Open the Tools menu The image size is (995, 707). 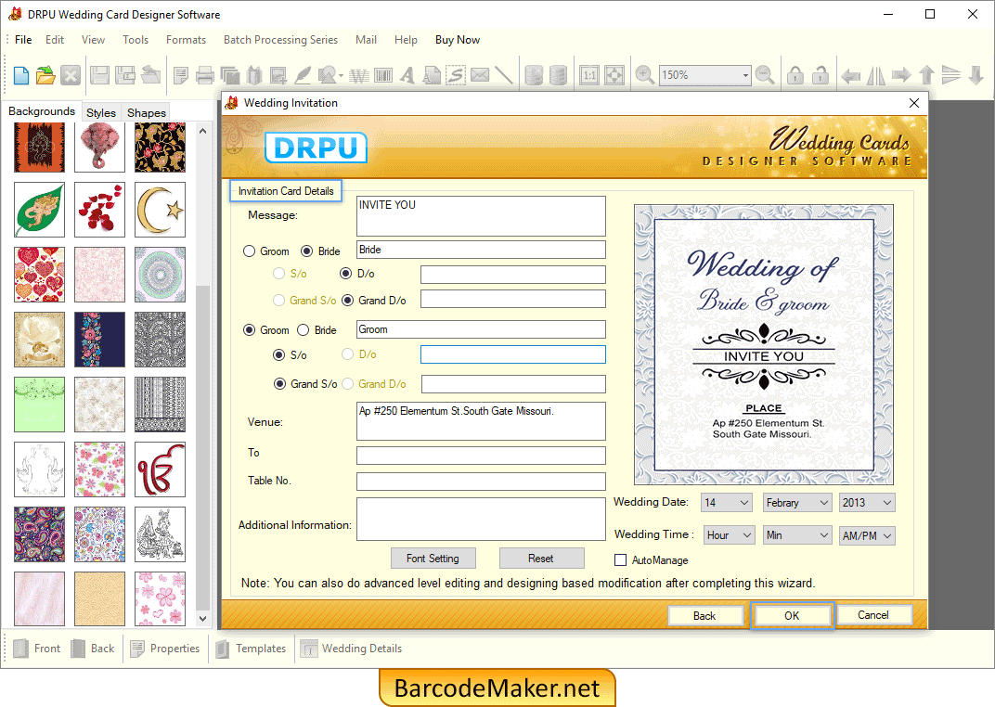(x=136, y=39)
